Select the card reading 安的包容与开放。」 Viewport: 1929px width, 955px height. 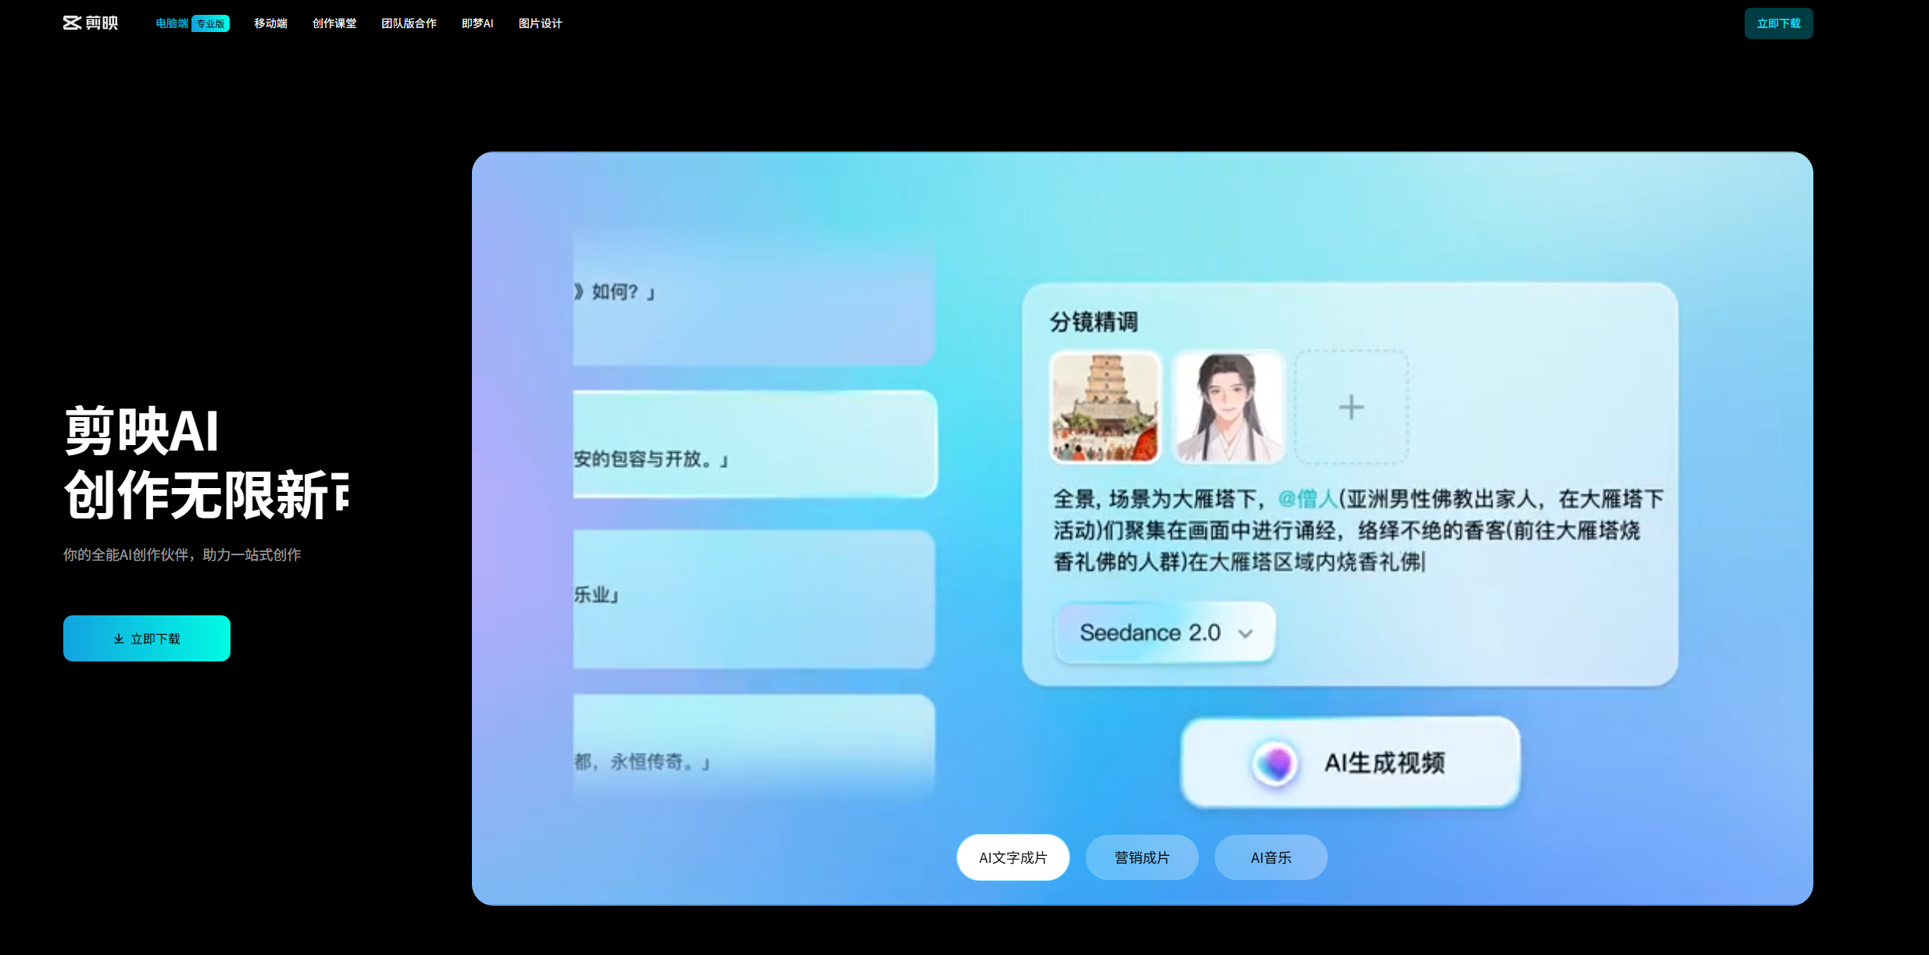[755, 444]
